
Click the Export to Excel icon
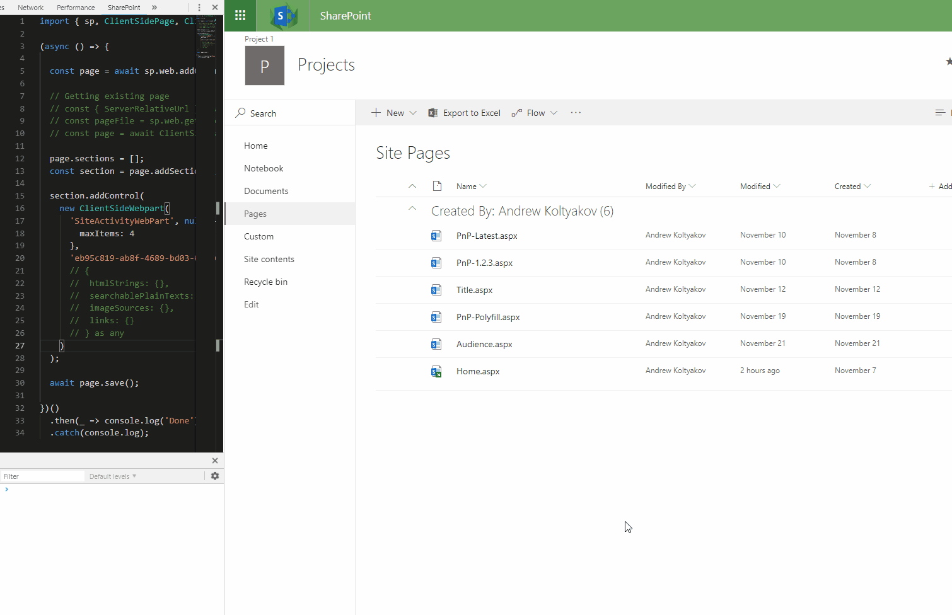[433, 112]
